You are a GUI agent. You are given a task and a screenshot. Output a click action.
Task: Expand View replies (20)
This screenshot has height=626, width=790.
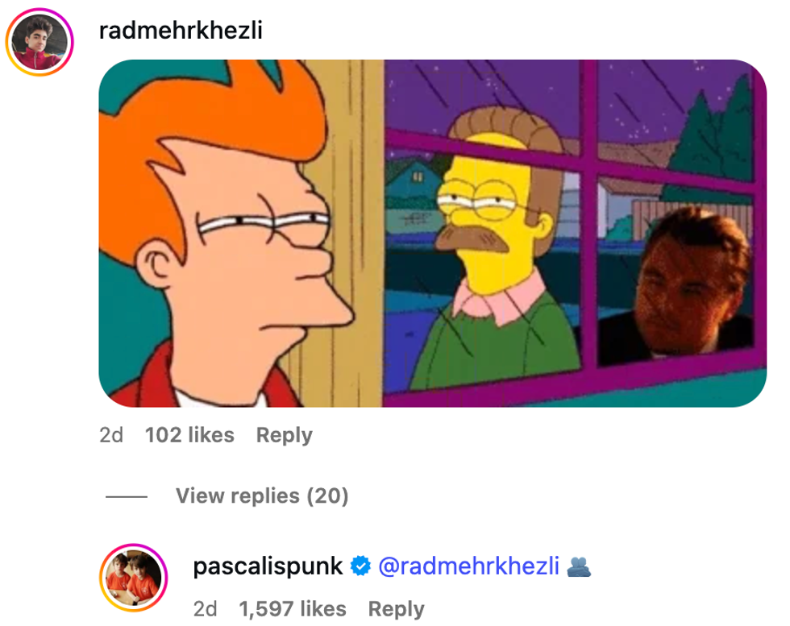(x=262, y=496)
